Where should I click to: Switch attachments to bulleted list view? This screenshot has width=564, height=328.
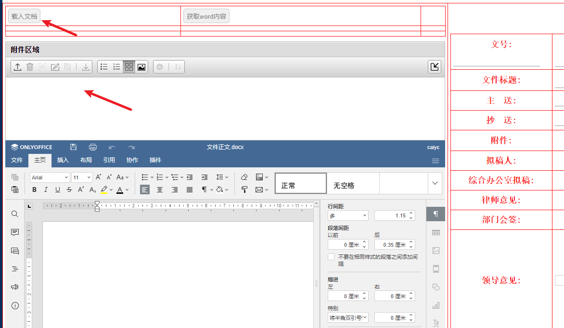pos(104,67)
